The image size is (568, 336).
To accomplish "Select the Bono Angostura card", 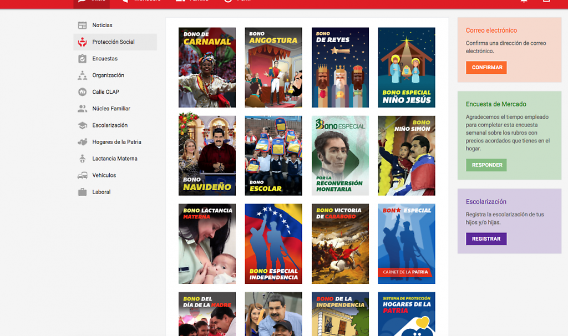I will pos(273,68).
